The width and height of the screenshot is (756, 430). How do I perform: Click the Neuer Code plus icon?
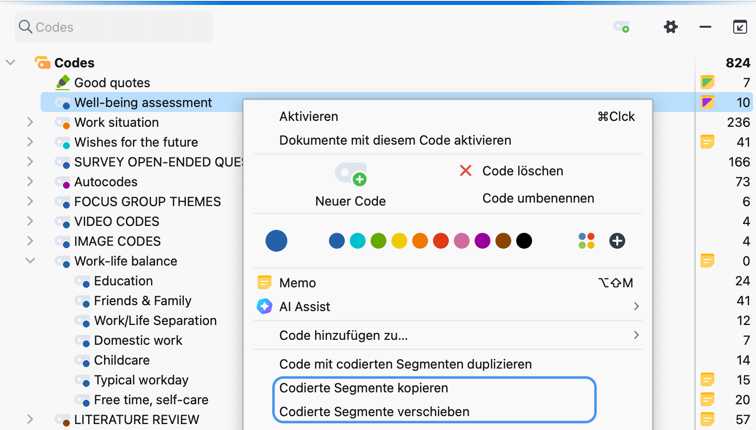coord(351,174)
